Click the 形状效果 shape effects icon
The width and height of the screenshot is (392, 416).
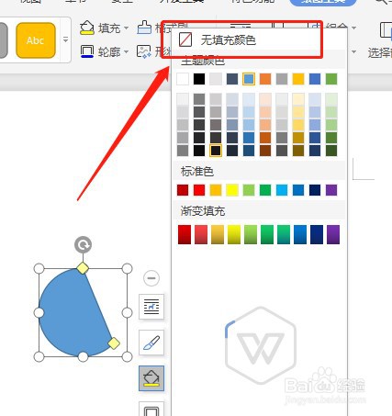pyautogui.click(x=144, y=51)
